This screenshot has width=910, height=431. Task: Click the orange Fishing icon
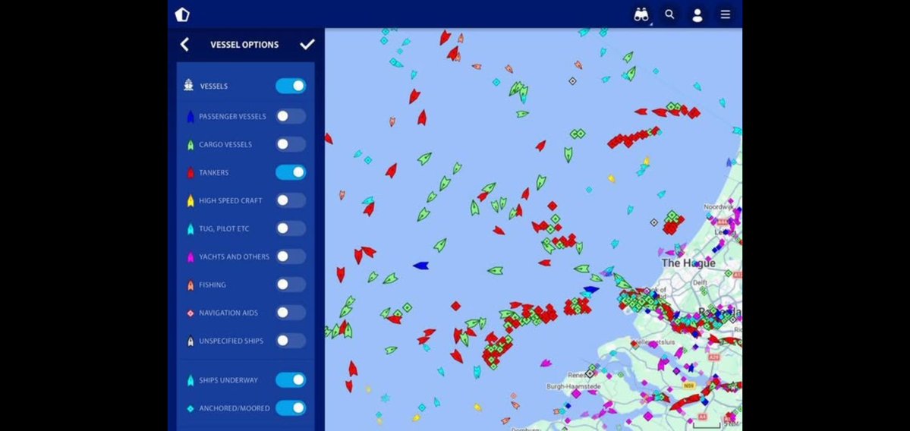191,285
